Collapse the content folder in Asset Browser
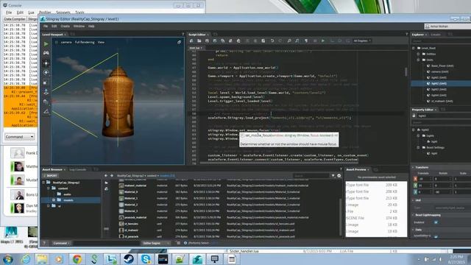The image size is (471, 265). [49, 188]
